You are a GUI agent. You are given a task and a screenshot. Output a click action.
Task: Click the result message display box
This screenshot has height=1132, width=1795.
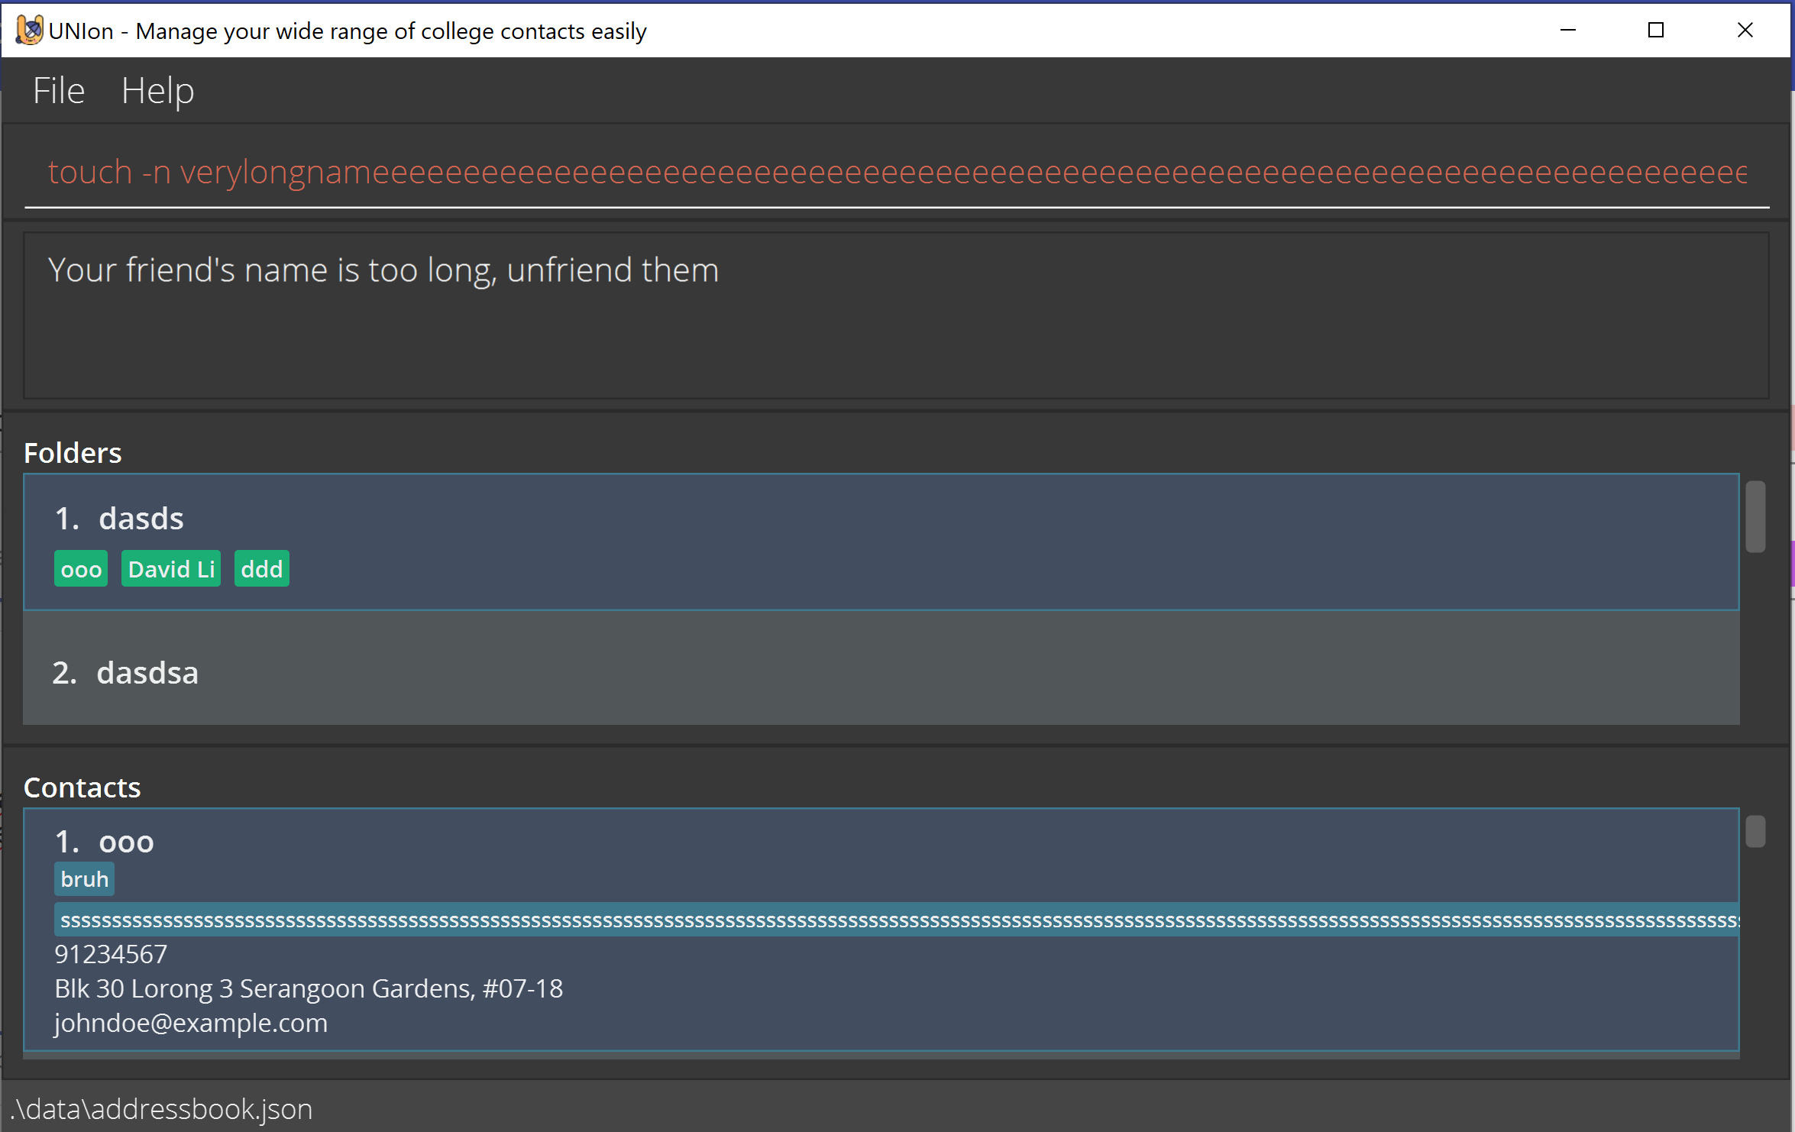coord(895,315)
